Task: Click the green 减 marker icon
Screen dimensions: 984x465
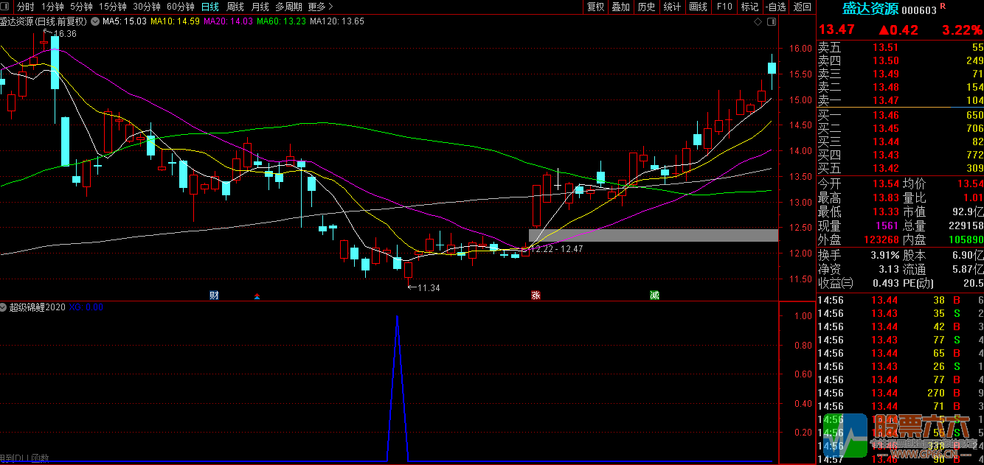Action: tap(654, 296)
